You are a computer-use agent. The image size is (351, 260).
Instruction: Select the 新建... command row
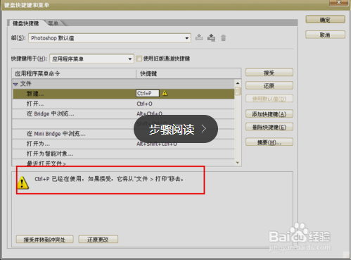123,94
